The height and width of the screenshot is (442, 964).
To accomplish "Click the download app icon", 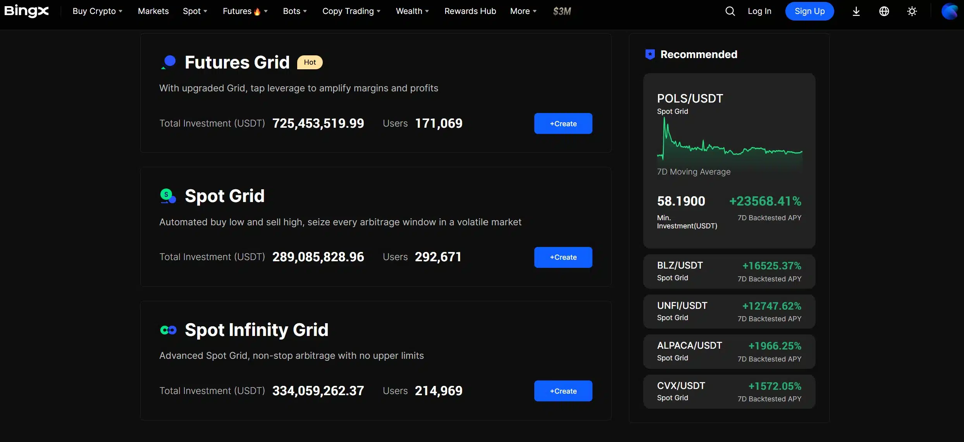I will click(856, 11).
